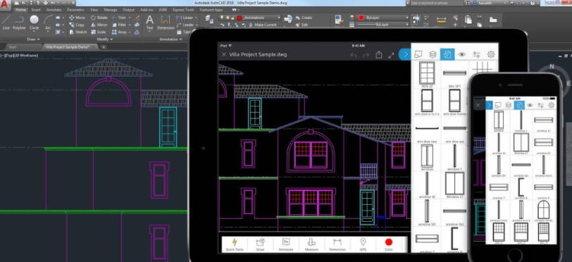Screen dimensions: 572x262
Task: Use the Stretch command
Action: (x=77, y=32)
